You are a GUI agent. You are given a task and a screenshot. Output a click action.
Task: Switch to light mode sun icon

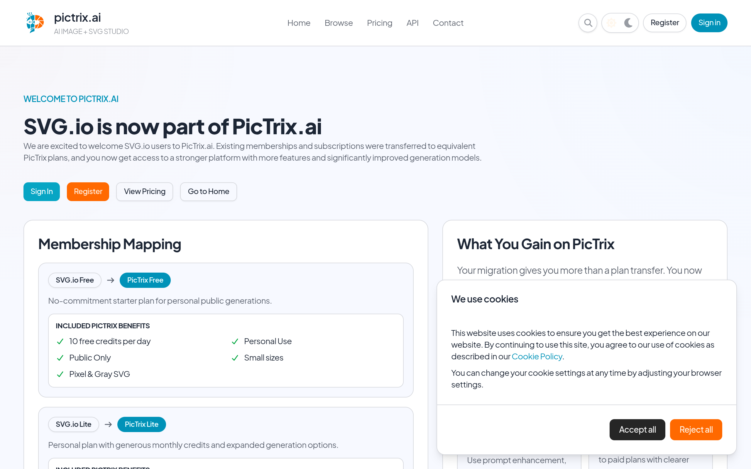(611, 23)
